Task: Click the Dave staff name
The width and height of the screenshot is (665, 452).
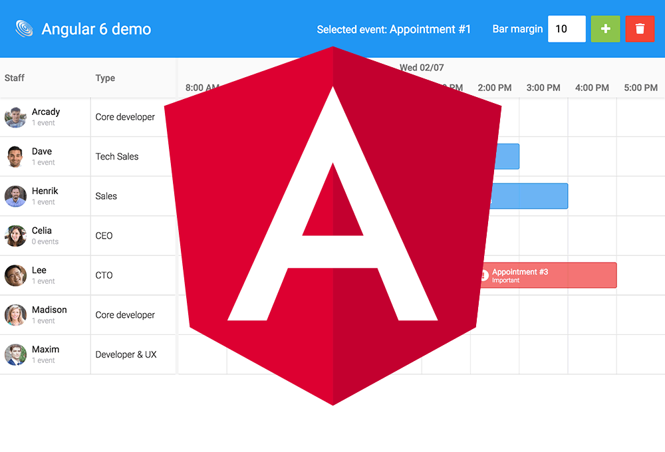Action: (41, 152)
